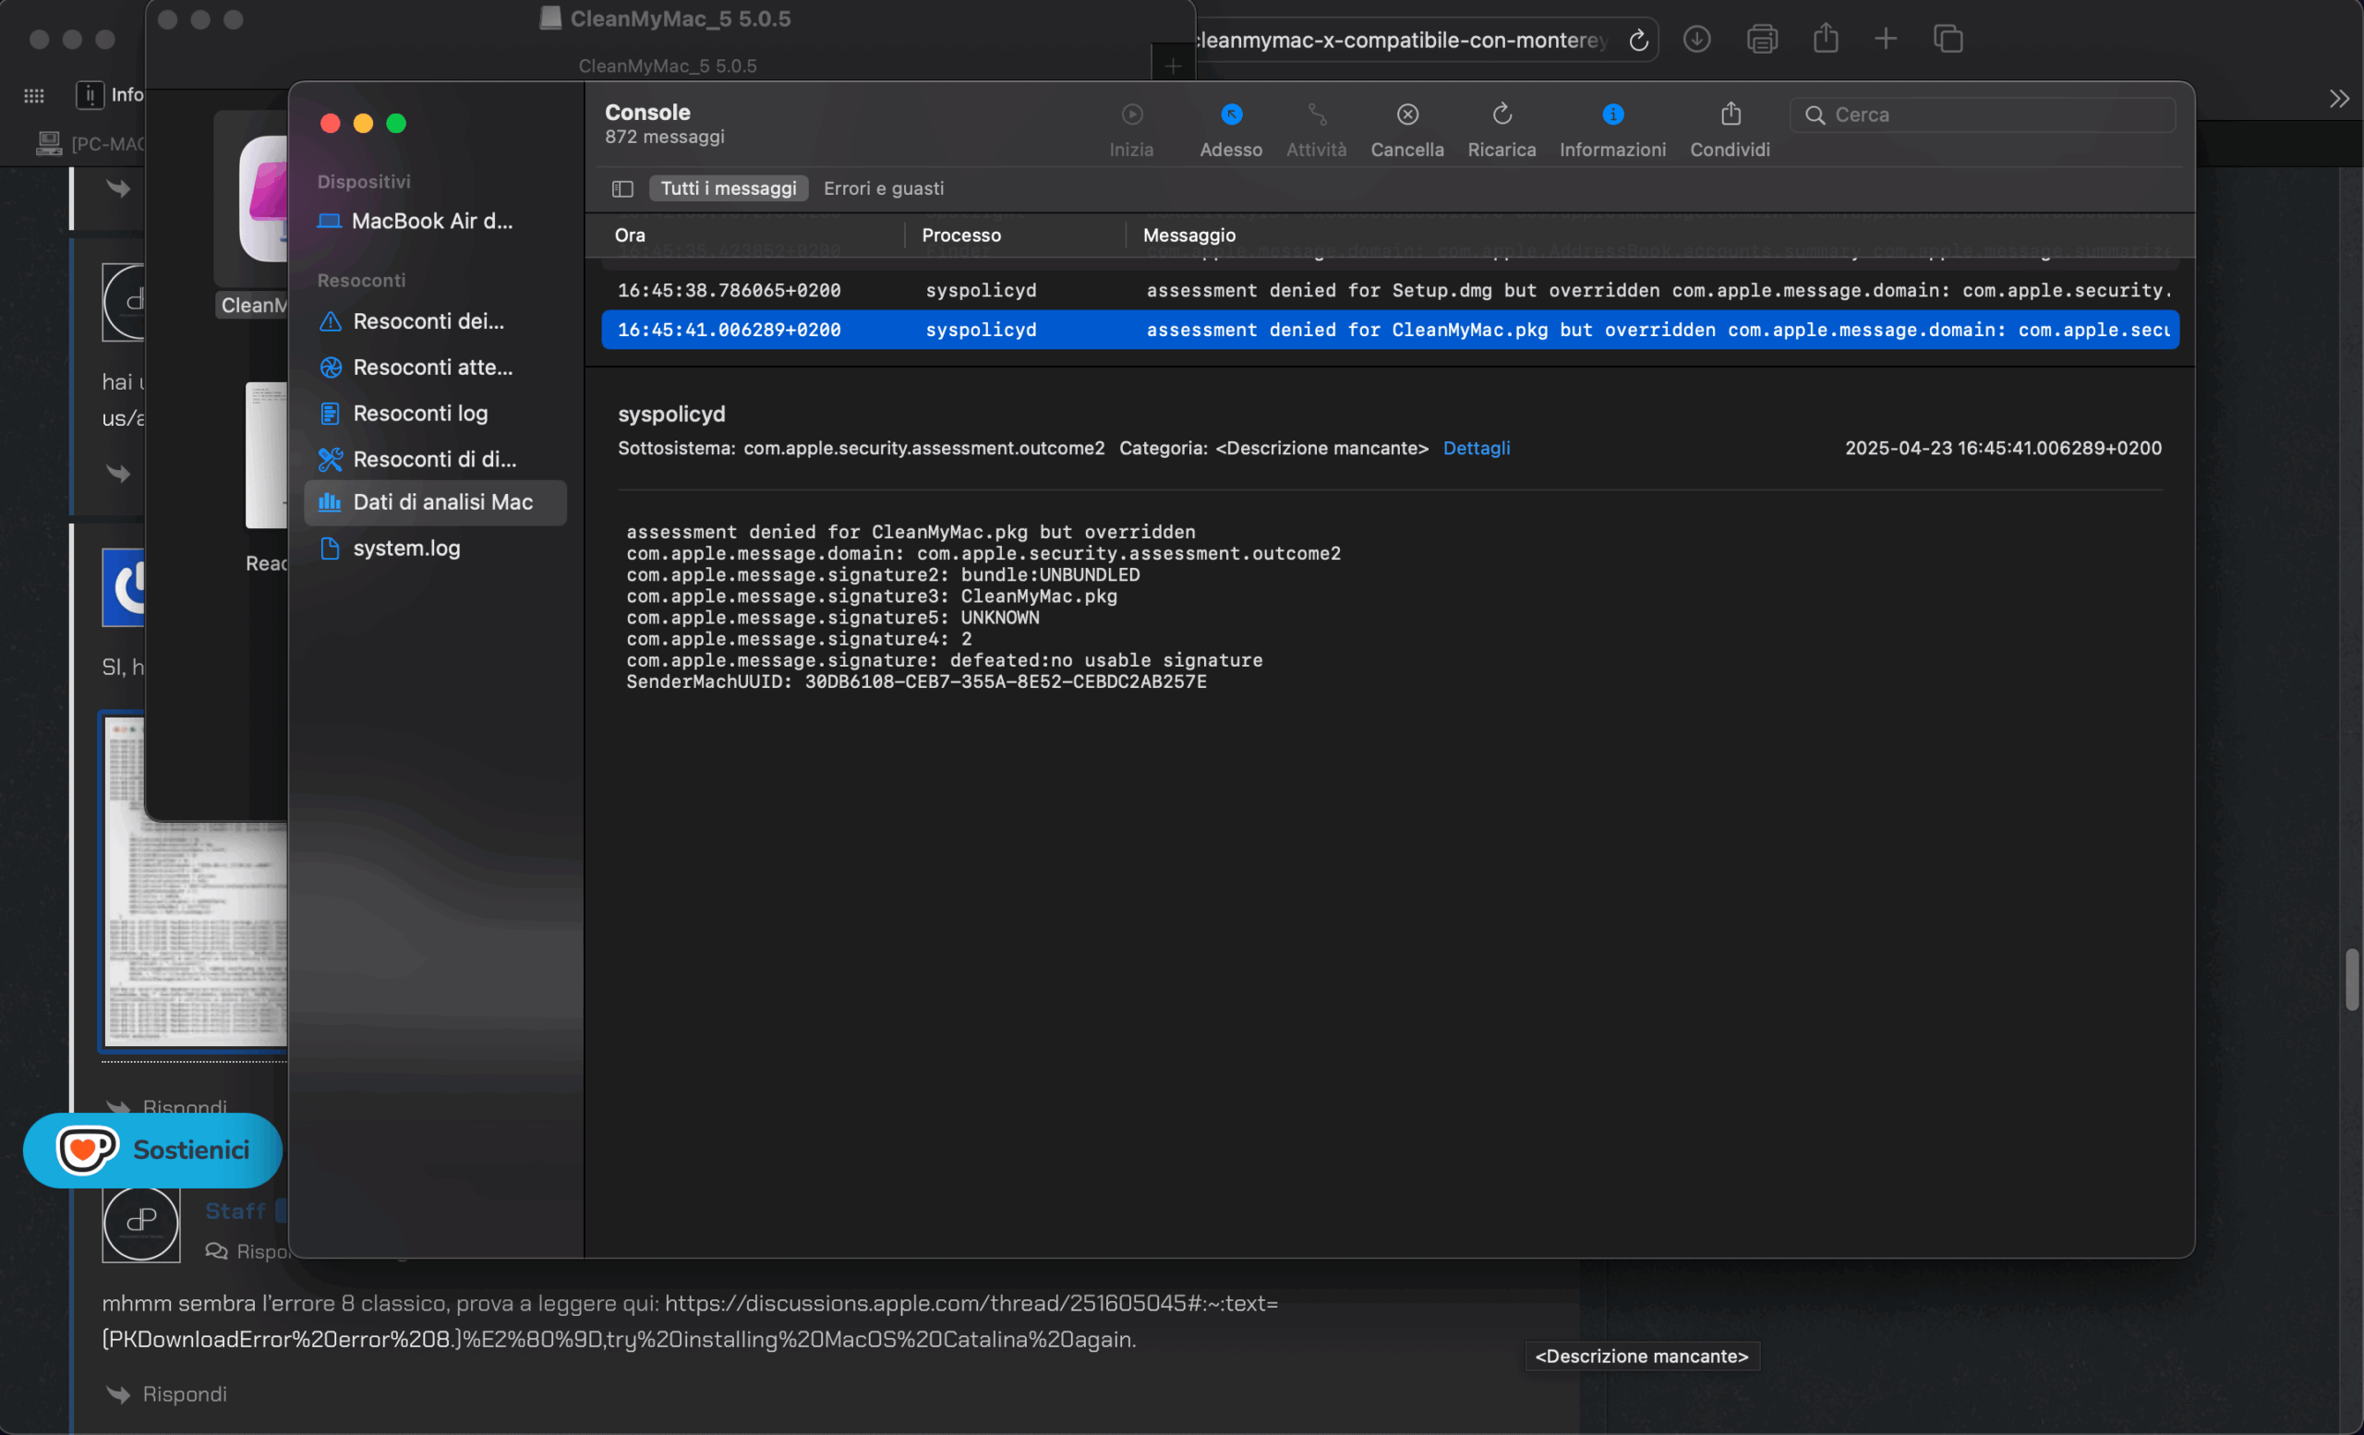Sort by the Messaggio column header

(1188, 235)
